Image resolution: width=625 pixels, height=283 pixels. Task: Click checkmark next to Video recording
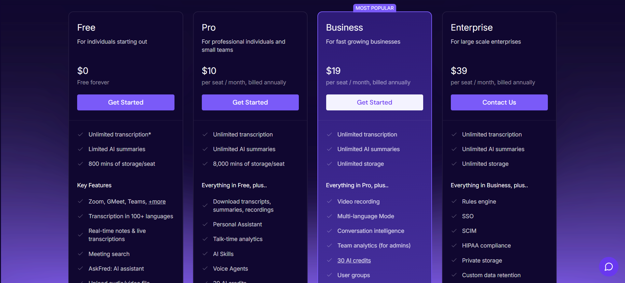329,202
